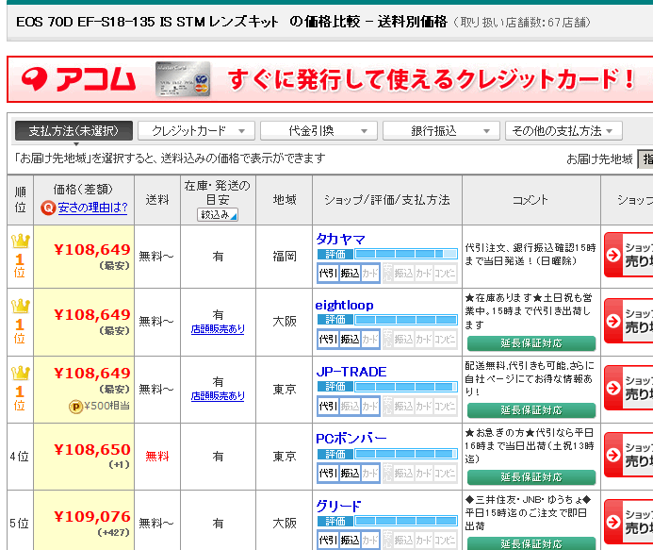Click the crown icon in eightloop row

pos(20,306)
